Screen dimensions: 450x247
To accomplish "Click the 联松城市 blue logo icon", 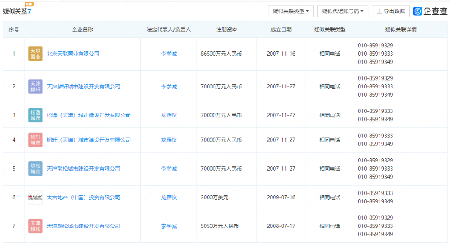I will 35,169.
